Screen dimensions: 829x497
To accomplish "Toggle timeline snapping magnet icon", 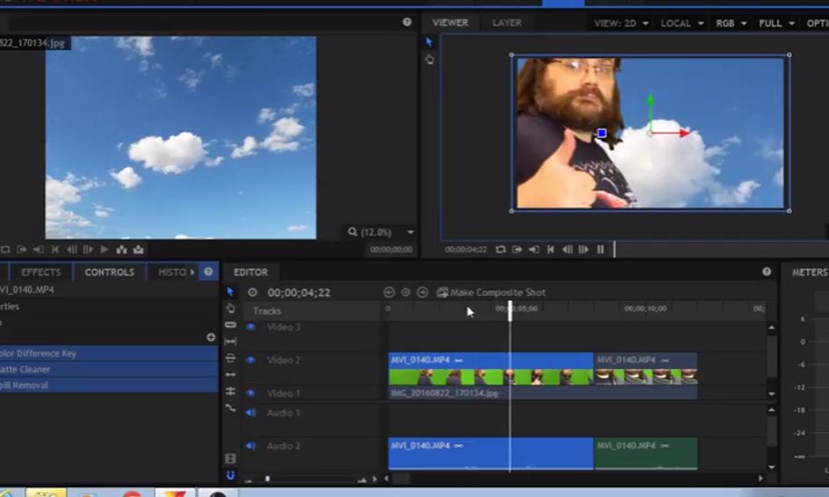I will pos(230,475).
